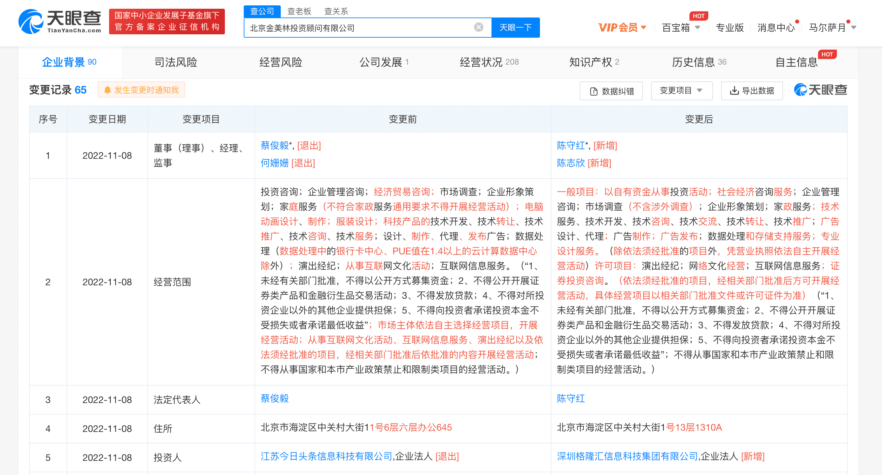Open 陈守红 link in 法定代表人 row
Screen dimensions: 882x475
tap(571, 398)
